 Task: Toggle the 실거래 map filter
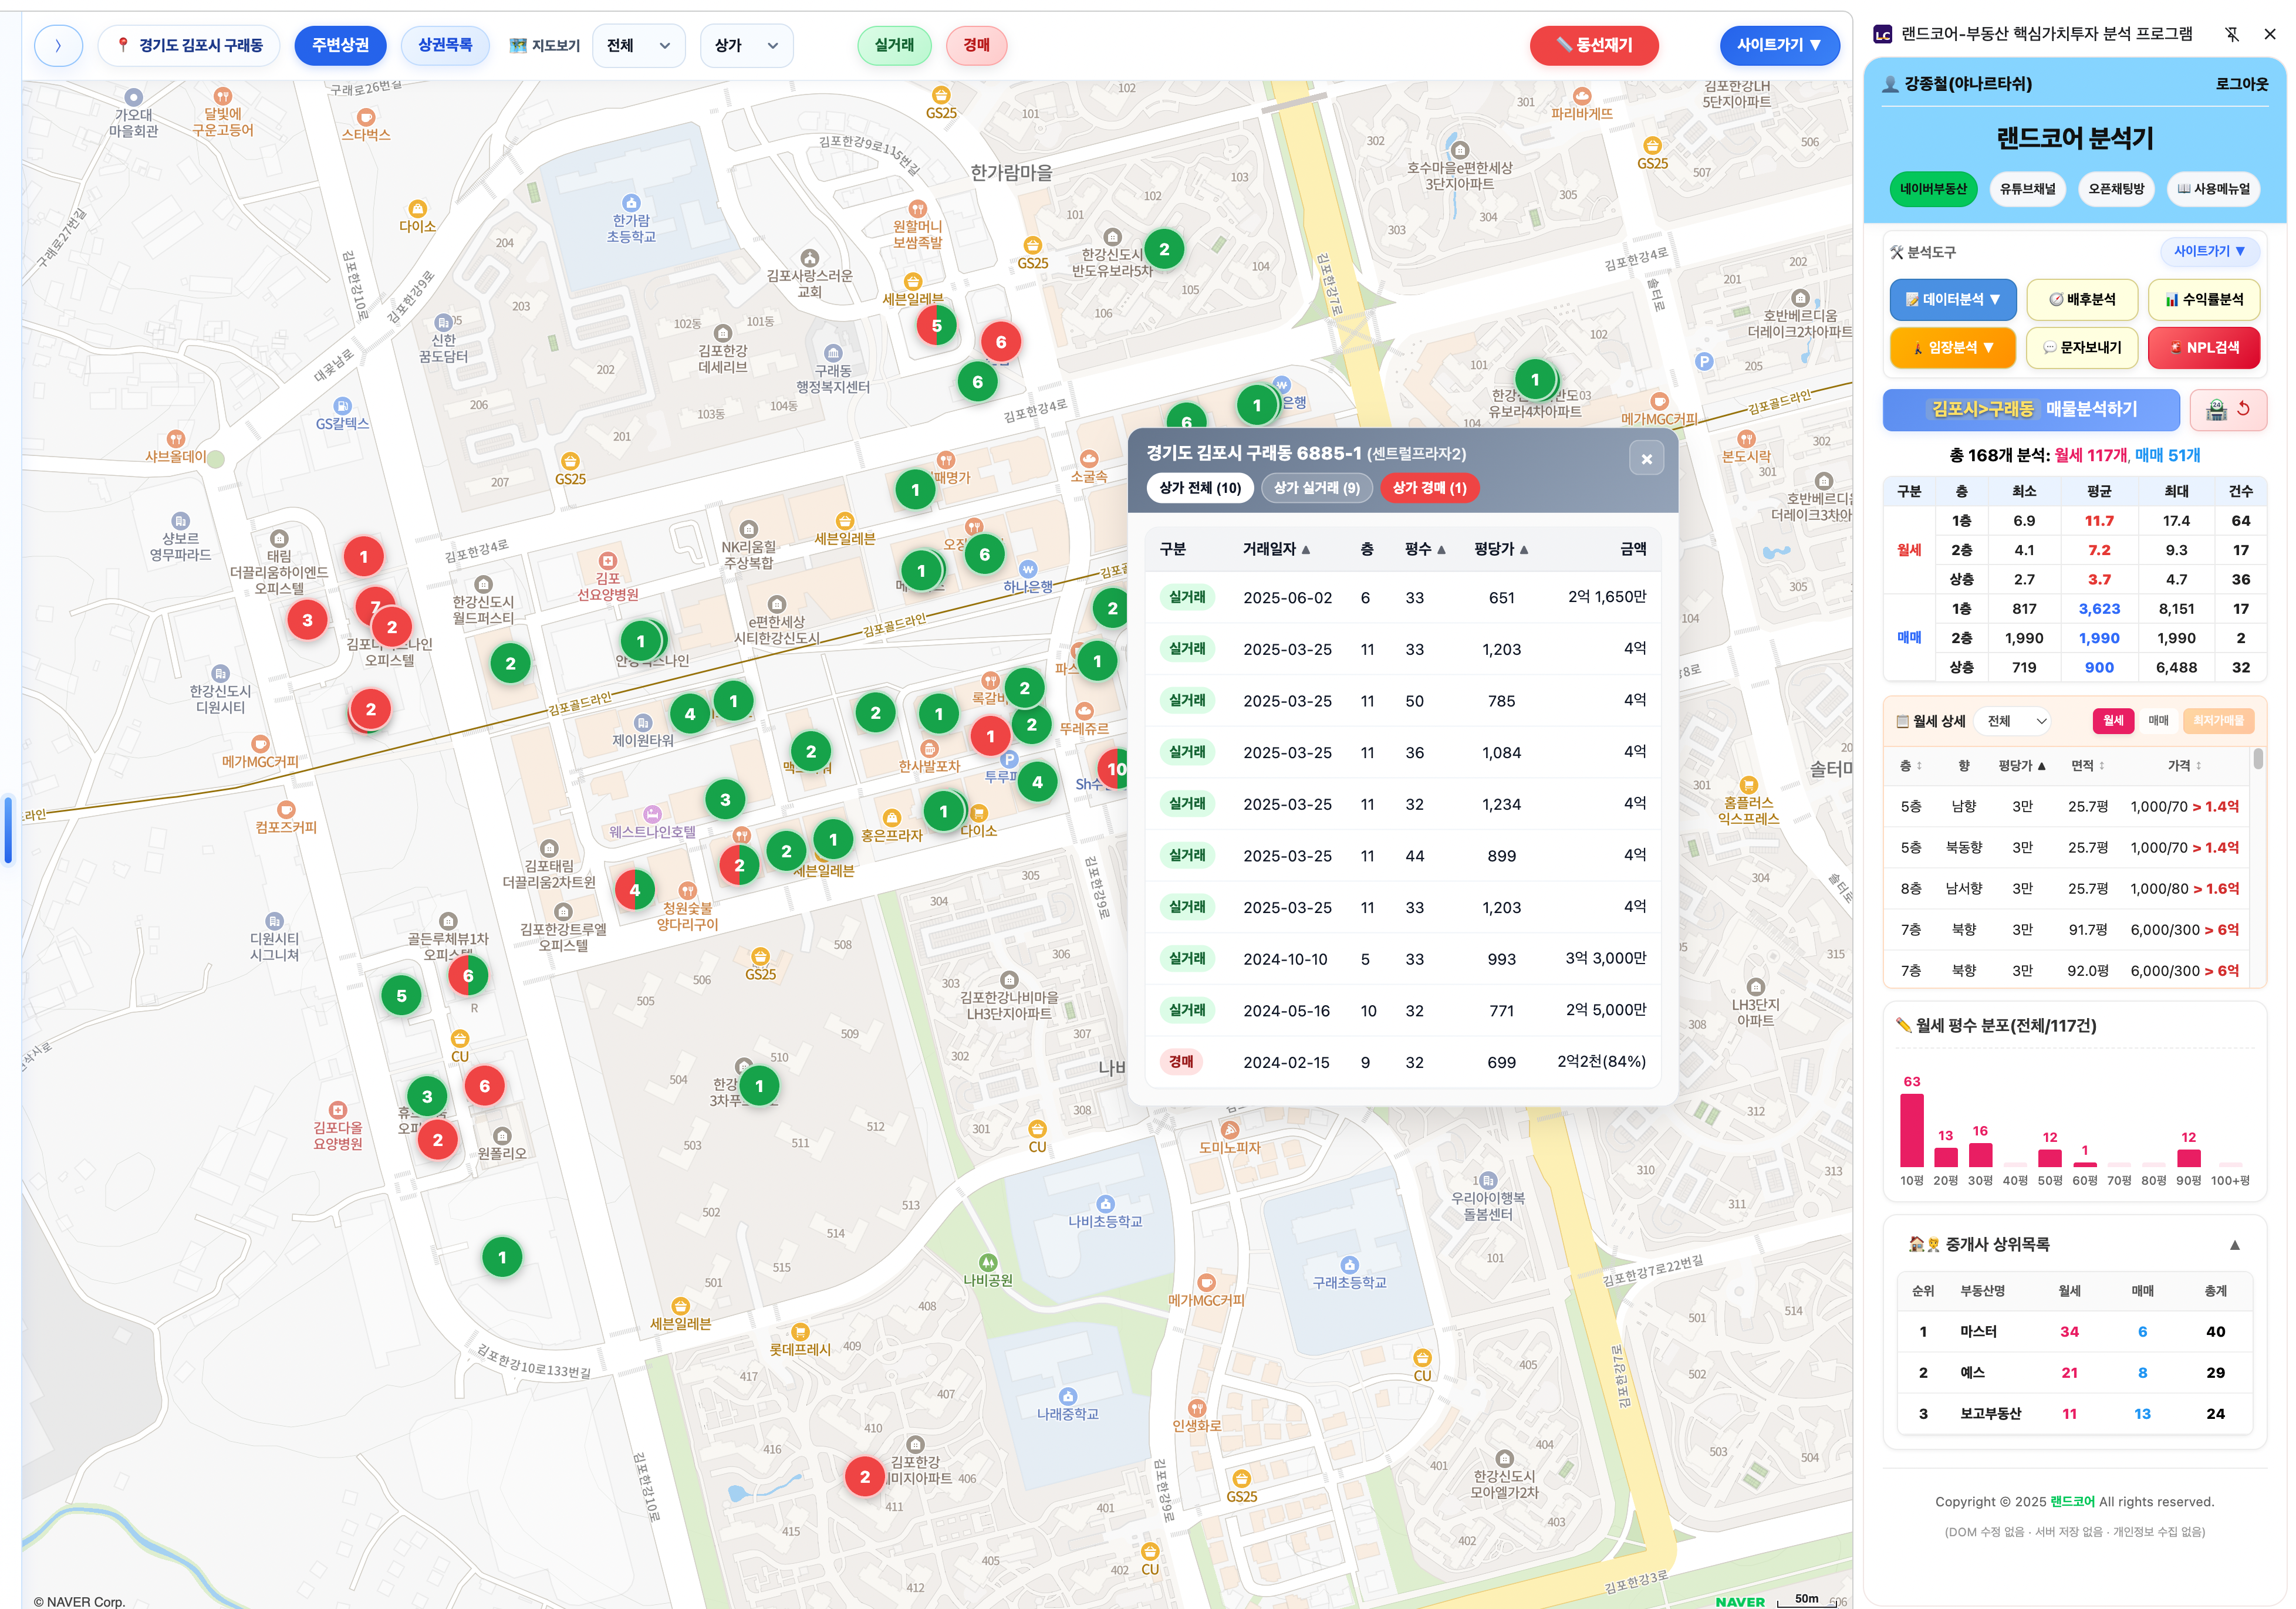click(x=894, y=45)
